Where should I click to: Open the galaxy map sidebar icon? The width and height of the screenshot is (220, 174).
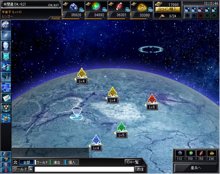(6, 35)
